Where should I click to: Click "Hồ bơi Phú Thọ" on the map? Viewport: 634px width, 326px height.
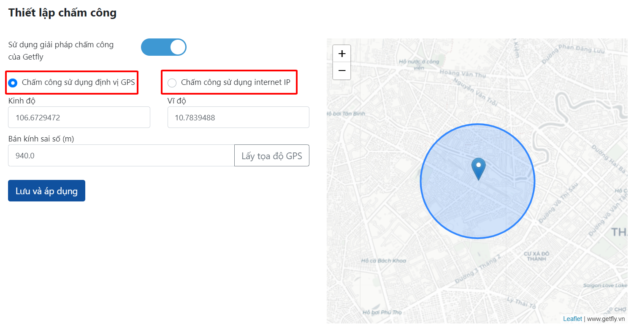tap(382, 312)
